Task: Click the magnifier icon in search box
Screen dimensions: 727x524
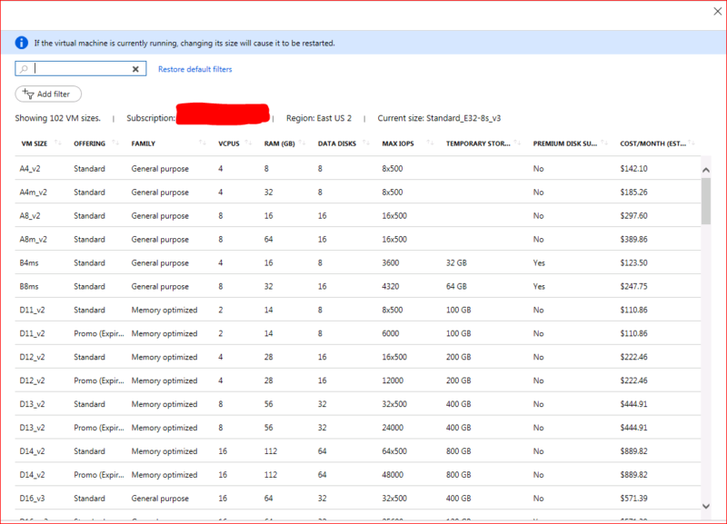Action: (25, 69)
